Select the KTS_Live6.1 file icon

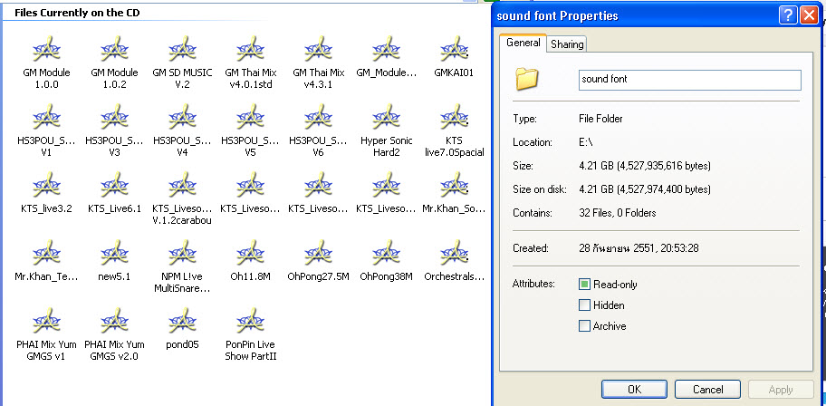tap(114, 186)
